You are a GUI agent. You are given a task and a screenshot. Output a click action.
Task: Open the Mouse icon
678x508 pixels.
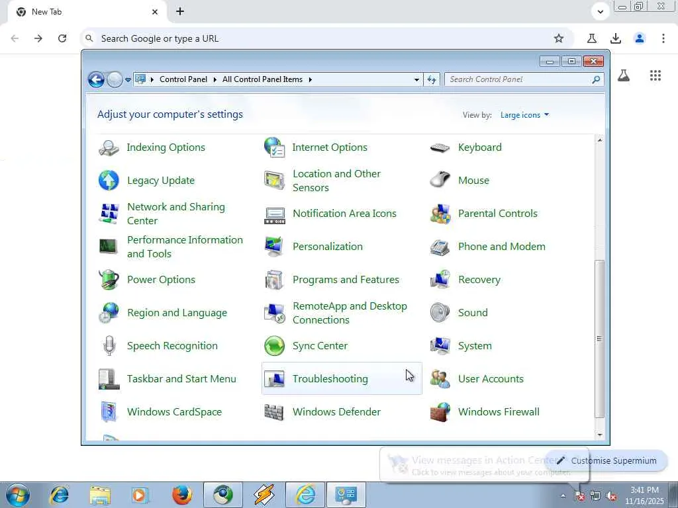(x=440, y=180)
